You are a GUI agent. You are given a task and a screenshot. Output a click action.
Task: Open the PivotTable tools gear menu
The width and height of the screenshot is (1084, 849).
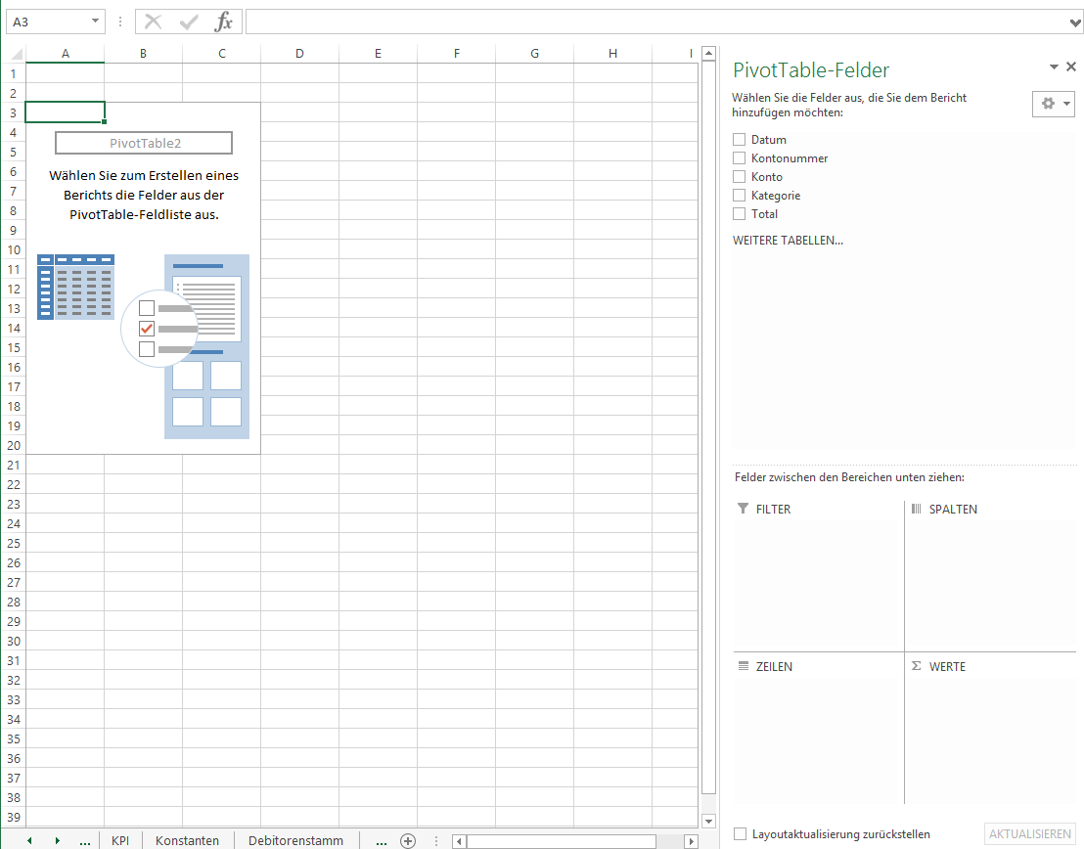pos(1053,104)
